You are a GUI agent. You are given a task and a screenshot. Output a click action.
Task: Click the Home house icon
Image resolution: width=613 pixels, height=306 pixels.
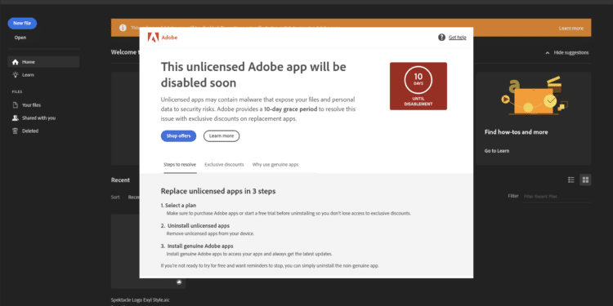point(16,62)
